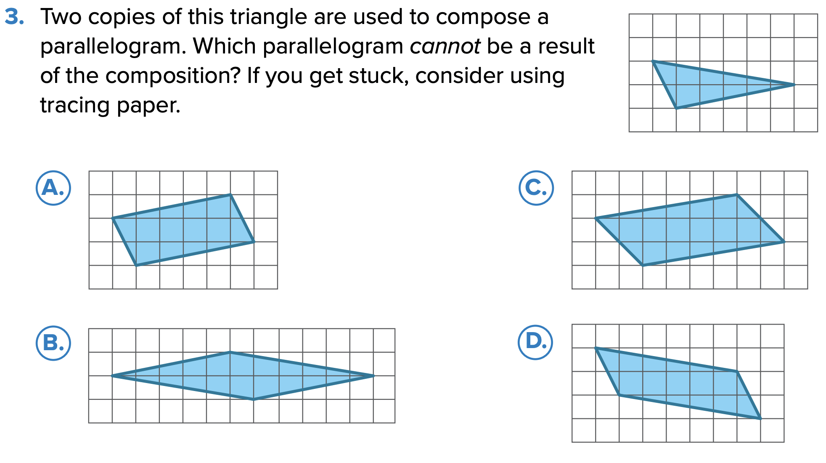Screen dimensions: 826x463
Task: Click the question number 3
Action: [x=14, y=17]
